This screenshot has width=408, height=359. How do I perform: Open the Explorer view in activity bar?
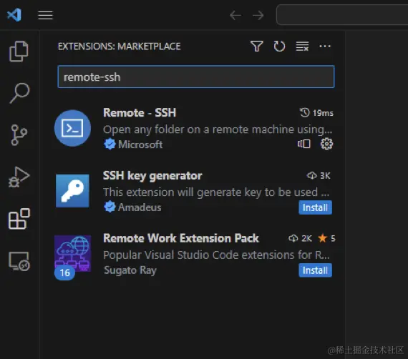coord(19,51)
